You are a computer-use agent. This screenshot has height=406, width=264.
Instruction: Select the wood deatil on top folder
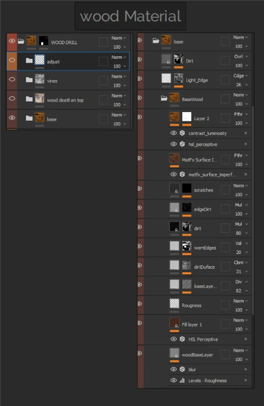click(x=65, y=100)
